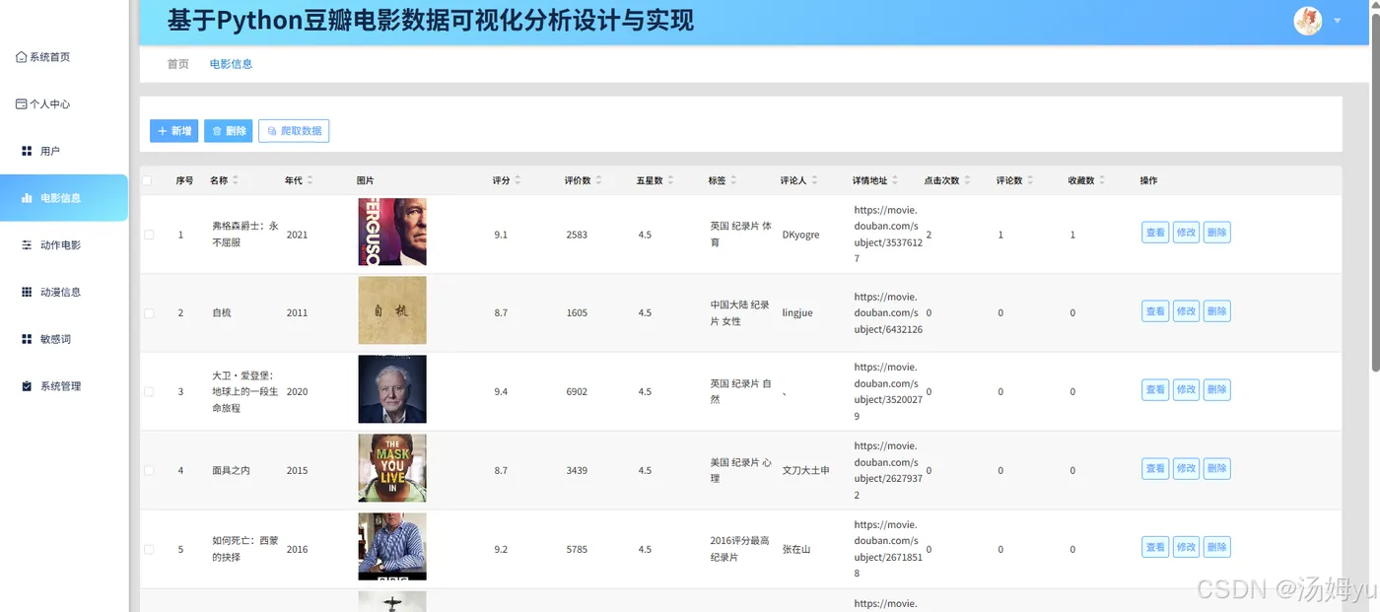Sort by 名称 column arrows
The image size is (1380, 612).
[235, 180]
